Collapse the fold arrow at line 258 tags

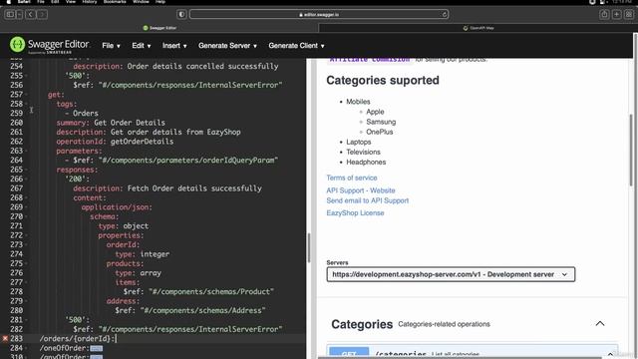pyautogui.click(x=26, y=104)
